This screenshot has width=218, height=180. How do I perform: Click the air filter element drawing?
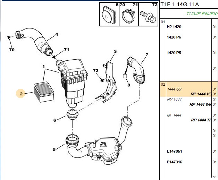click(x=44, y=92)
